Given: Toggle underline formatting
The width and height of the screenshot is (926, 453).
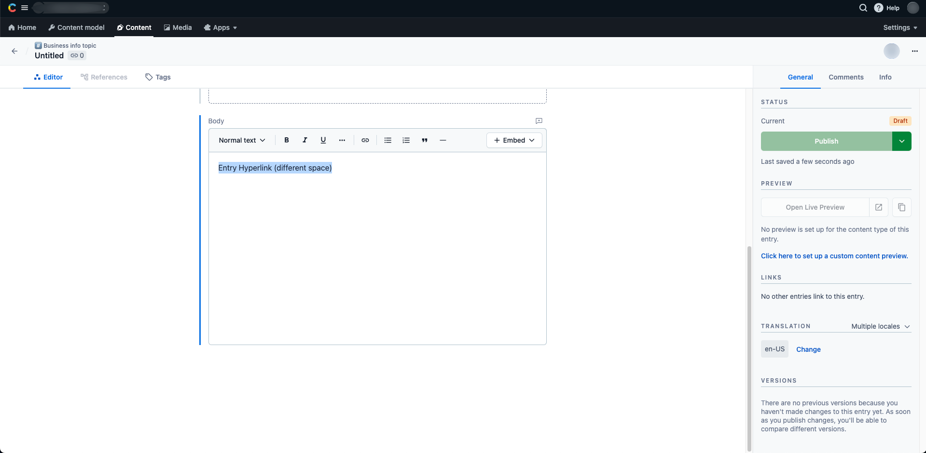Looking at the screenshot, I should pyautogui.click(x=323, y=140).
